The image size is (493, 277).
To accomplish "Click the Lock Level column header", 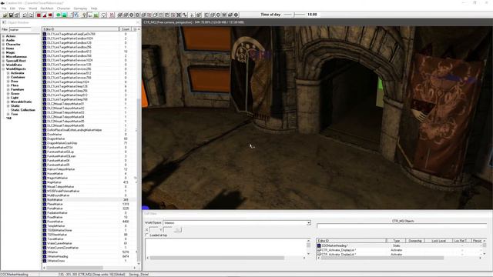I will coord(438,241).
